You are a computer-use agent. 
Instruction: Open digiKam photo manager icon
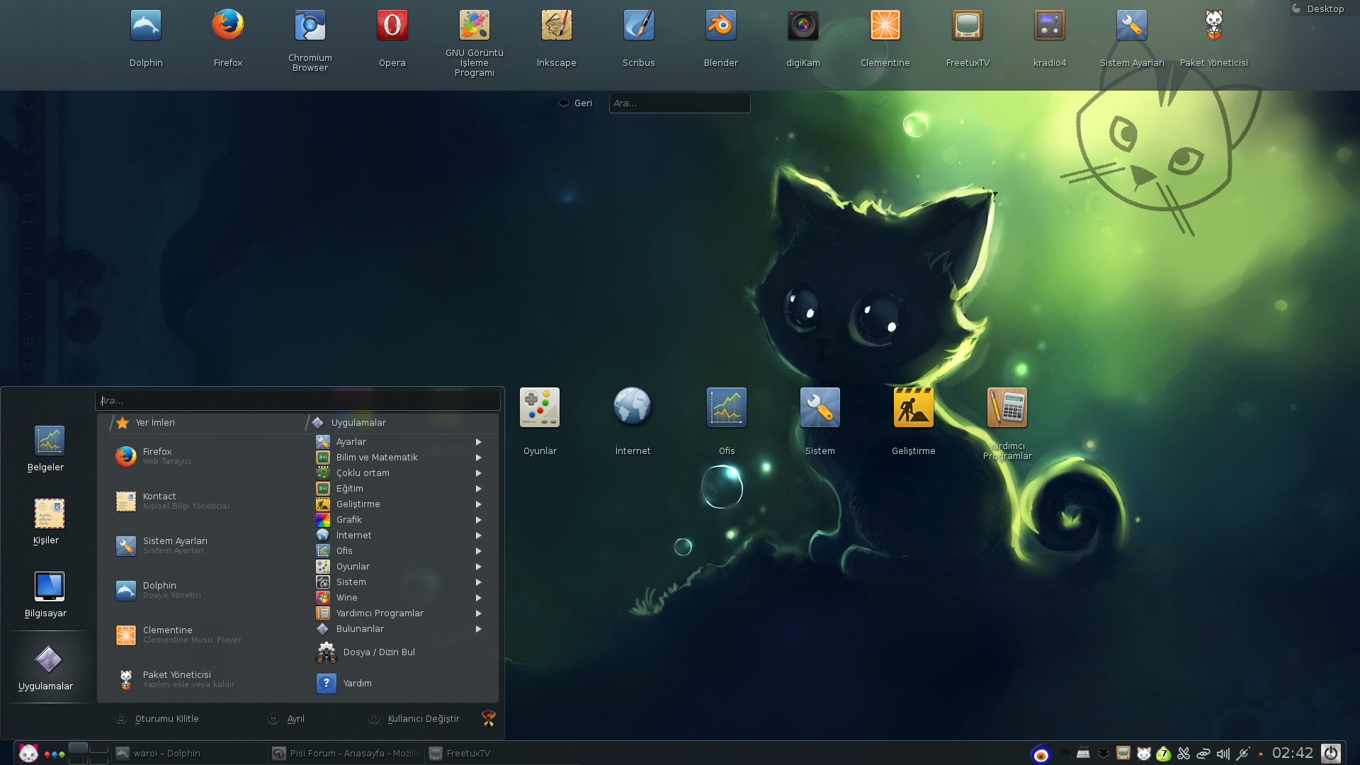point(803,25)
